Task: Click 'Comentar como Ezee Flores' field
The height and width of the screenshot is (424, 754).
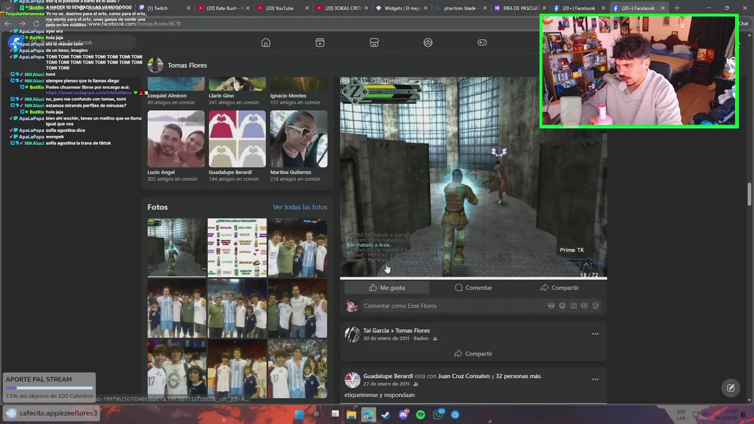Action: pos(454,306)
